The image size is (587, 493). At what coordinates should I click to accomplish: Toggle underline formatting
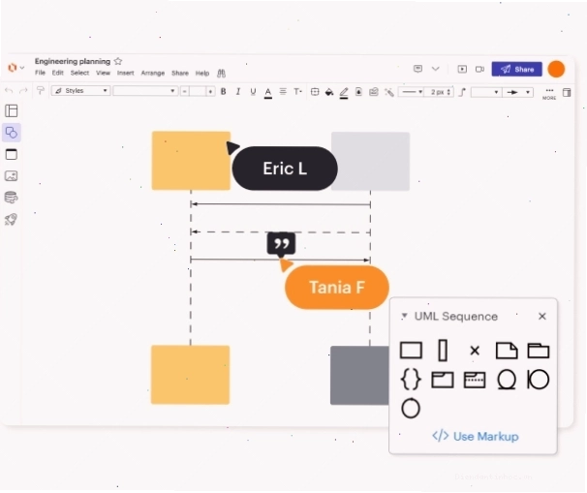coord(253,91)
